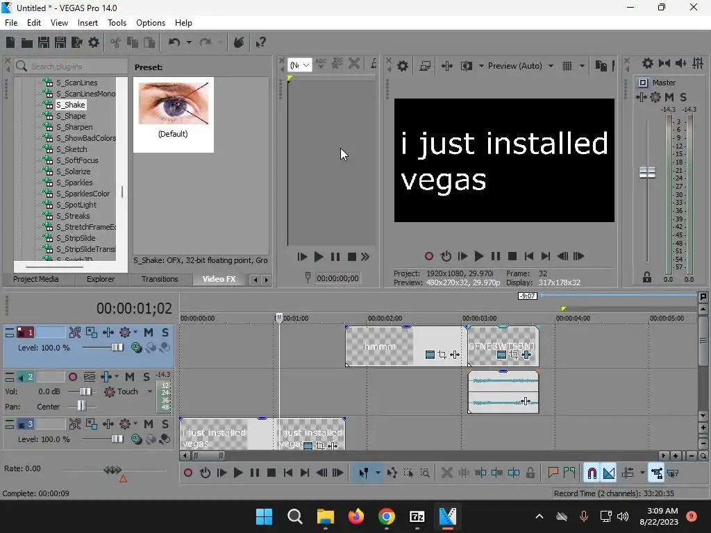Click the Delete X icon in edit toolbar
Image resolution: width=711 pixels, height=533 pixels.
[x=446, y=473]
